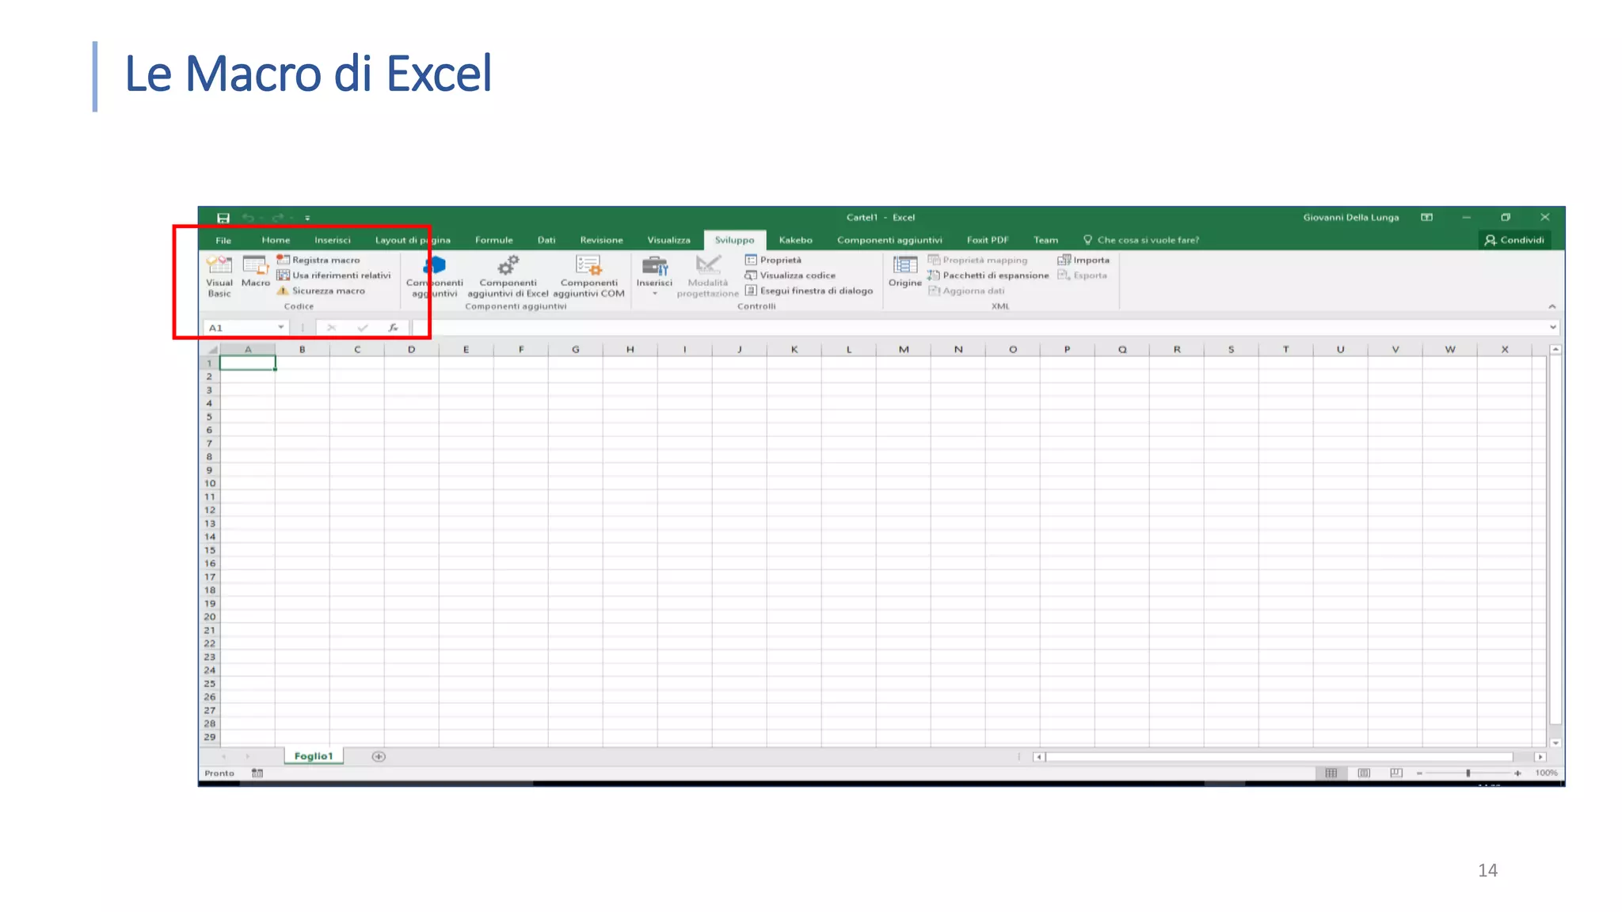Start Registra macro recording
The height and width of the screenshot is (912, 1622).
(318, 260)
